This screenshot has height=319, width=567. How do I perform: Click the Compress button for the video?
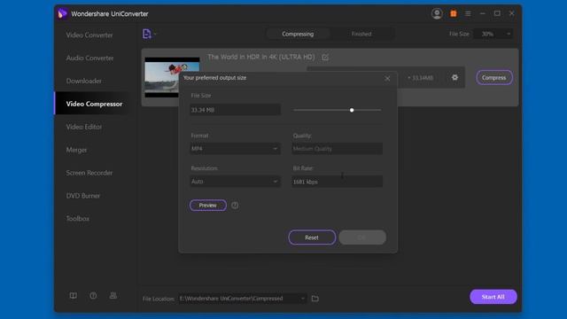[494, 78]
